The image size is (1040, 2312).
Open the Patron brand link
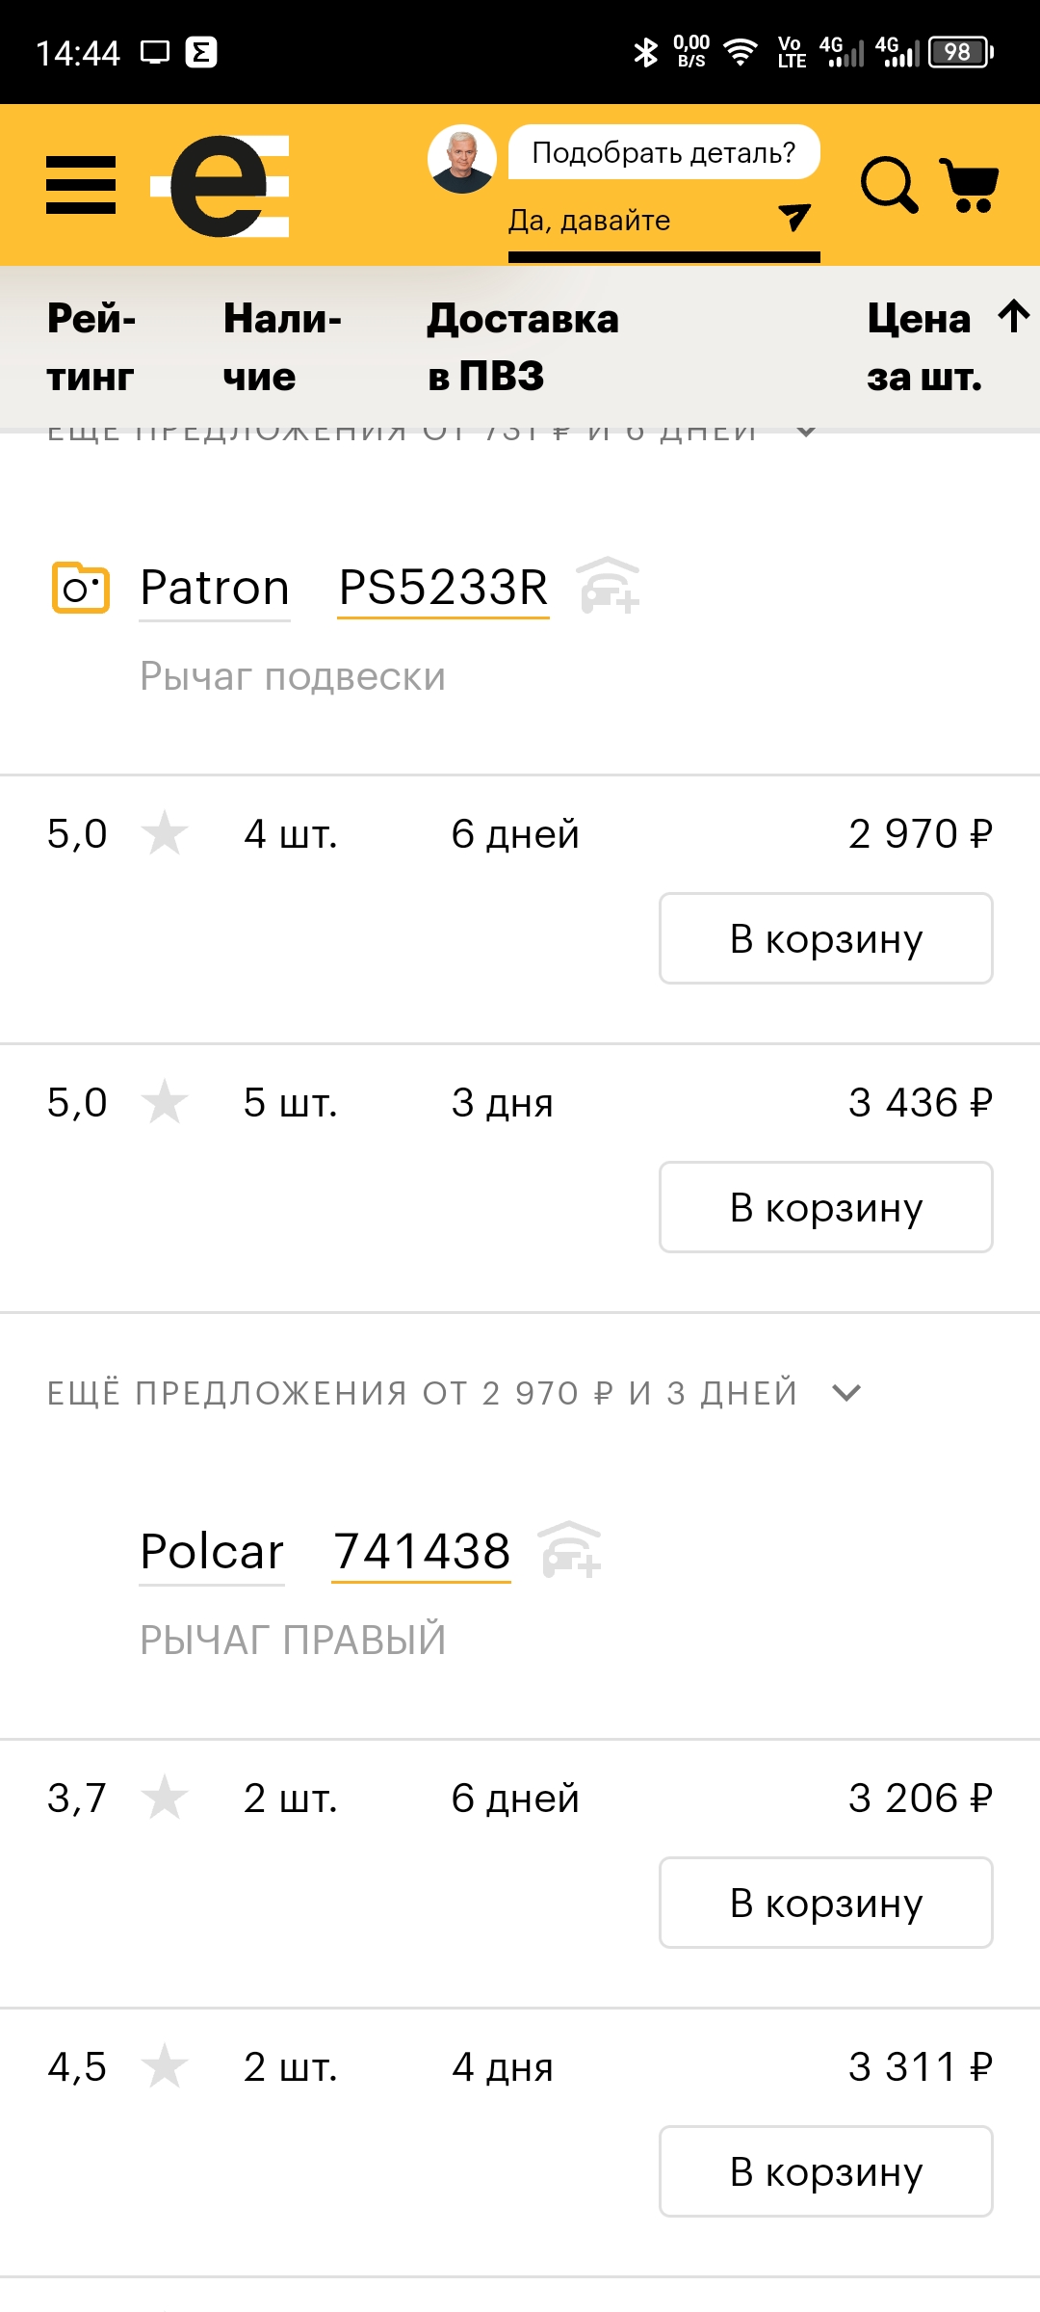click(215, 588)
